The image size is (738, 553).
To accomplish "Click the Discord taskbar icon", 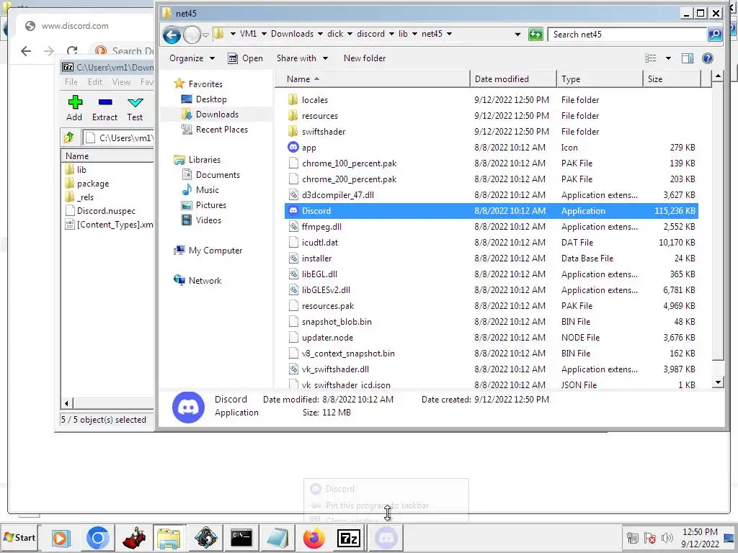I will tap(386, 538).
